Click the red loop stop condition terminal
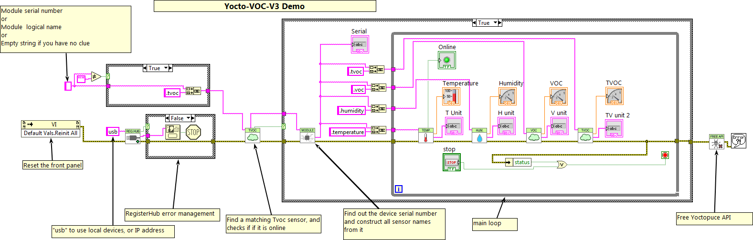Screen dimensions: 753x240 [665, 155]
